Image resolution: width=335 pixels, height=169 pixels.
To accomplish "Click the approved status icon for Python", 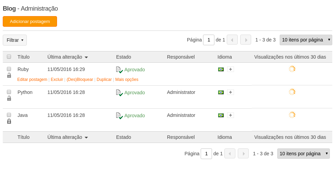I will click(x=120, y=93).
